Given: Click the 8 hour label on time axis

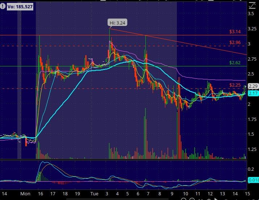Looking at the screenshot, I should pos(160,194).
